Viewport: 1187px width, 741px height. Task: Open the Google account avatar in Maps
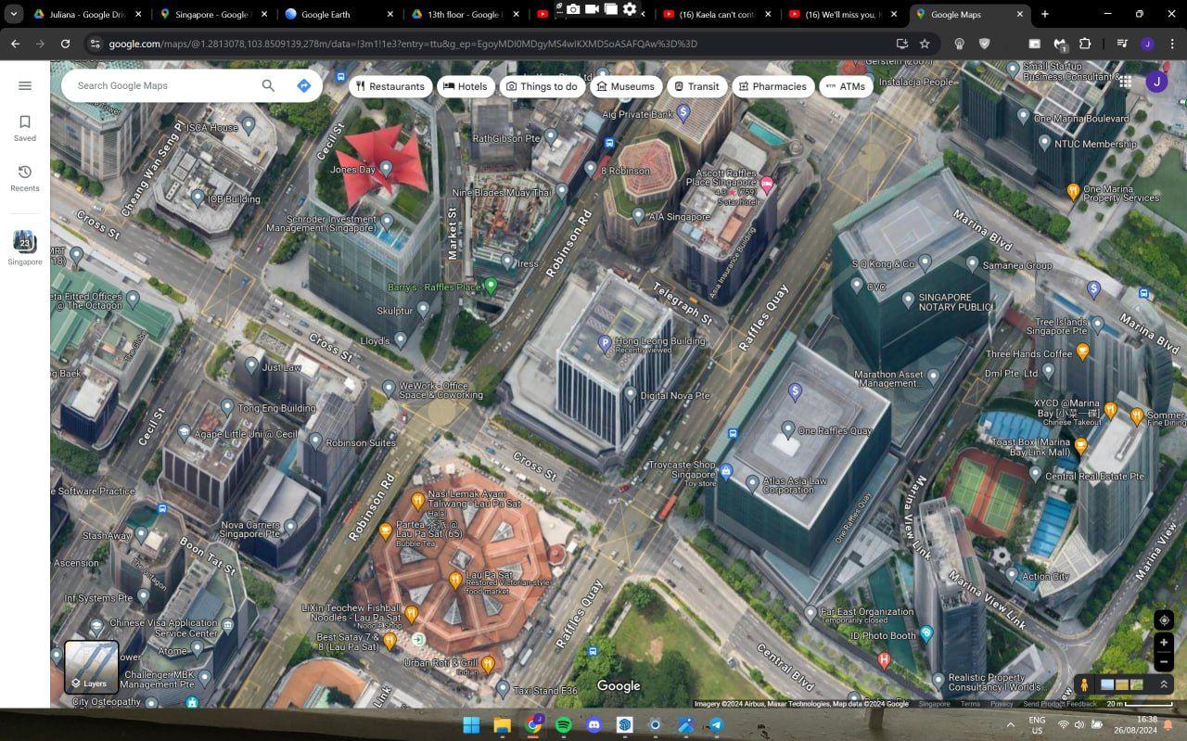click(x=1155, y=82)
